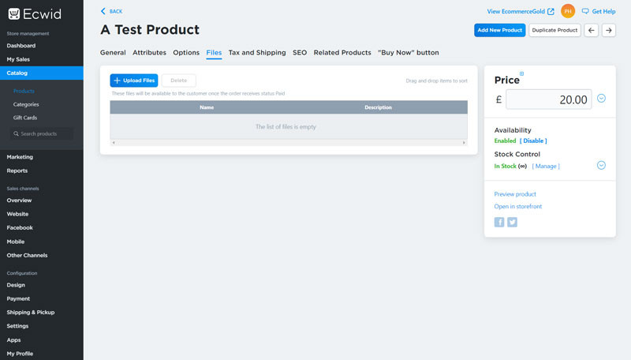Open Shipping & Pickup in sidebar
Viewport: 631px width, 360px height.
pyautogui.click(x=31, y=313)
